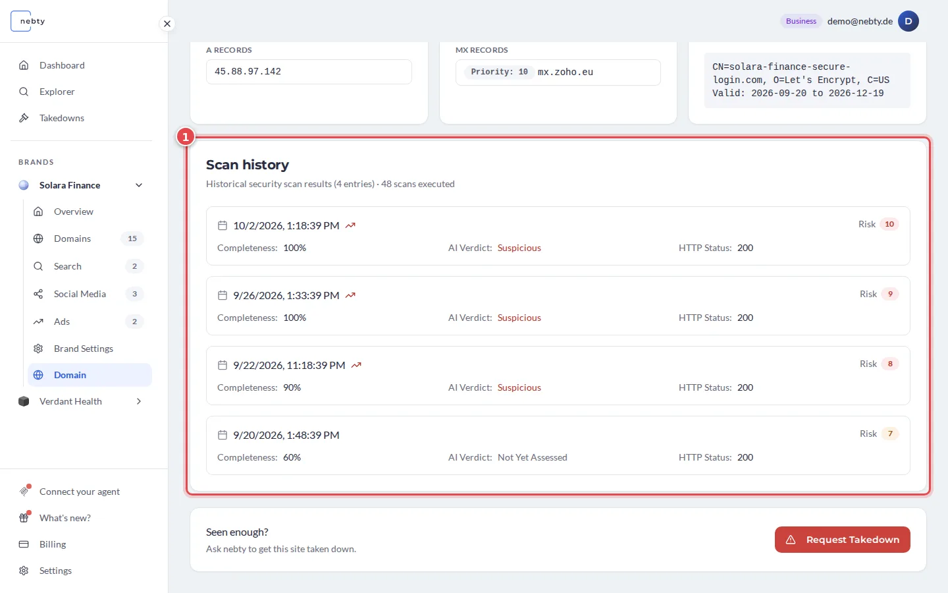Click the bottom Settings gear icon
This screenshot has width=948, height=593.
click(x=24, y=571)
